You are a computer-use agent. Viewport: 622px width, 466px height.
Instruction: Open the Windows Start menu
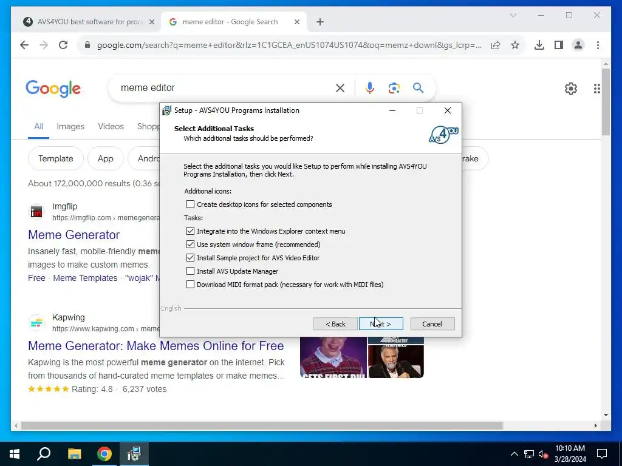pos(15,454)
